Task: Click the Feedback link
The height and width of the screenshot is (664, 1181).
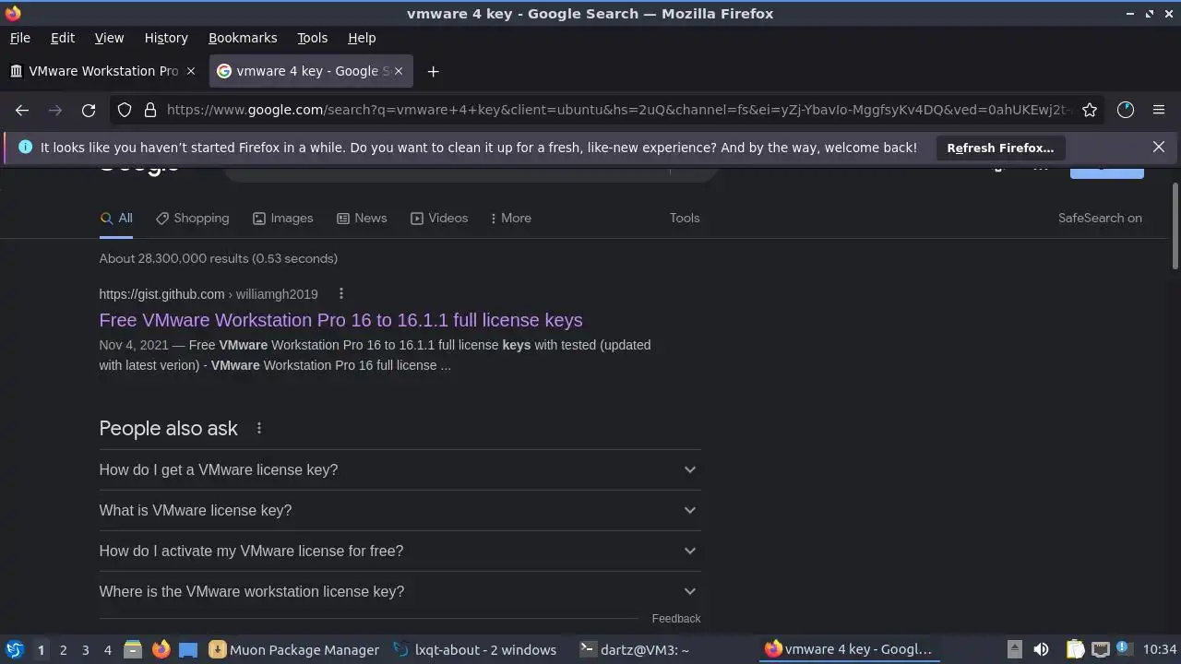Action: tap(676, 619)
